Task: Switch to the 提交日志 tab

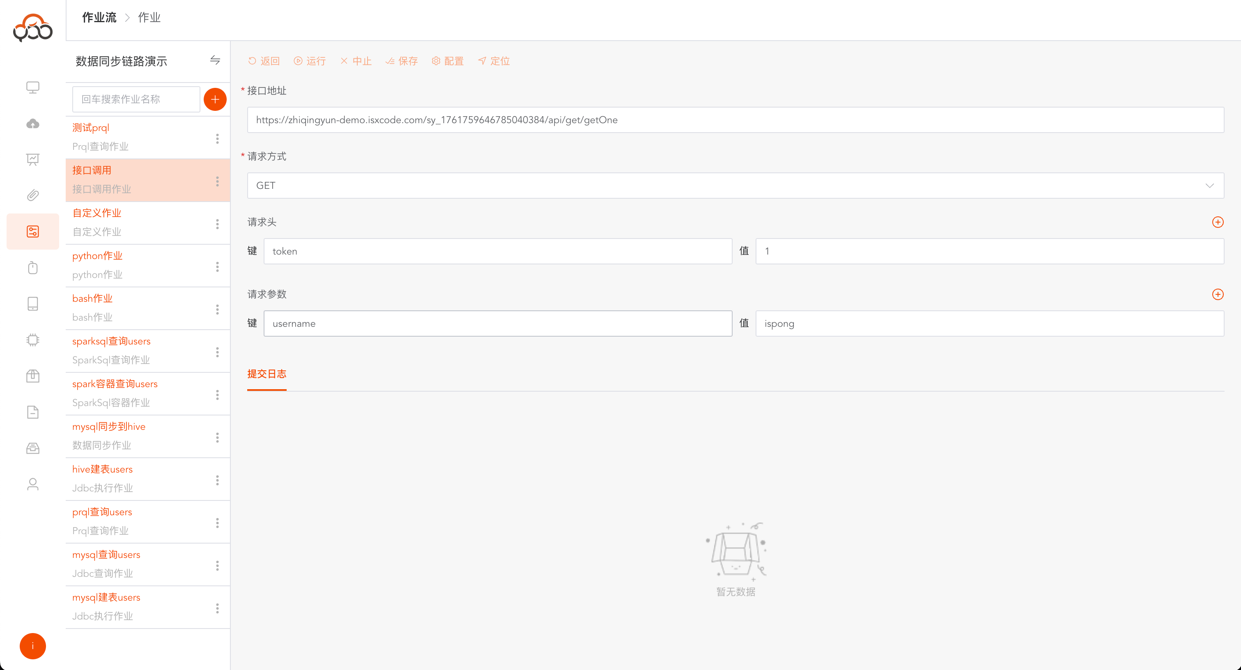Action: pyautogui.click(x=267, y=374)
